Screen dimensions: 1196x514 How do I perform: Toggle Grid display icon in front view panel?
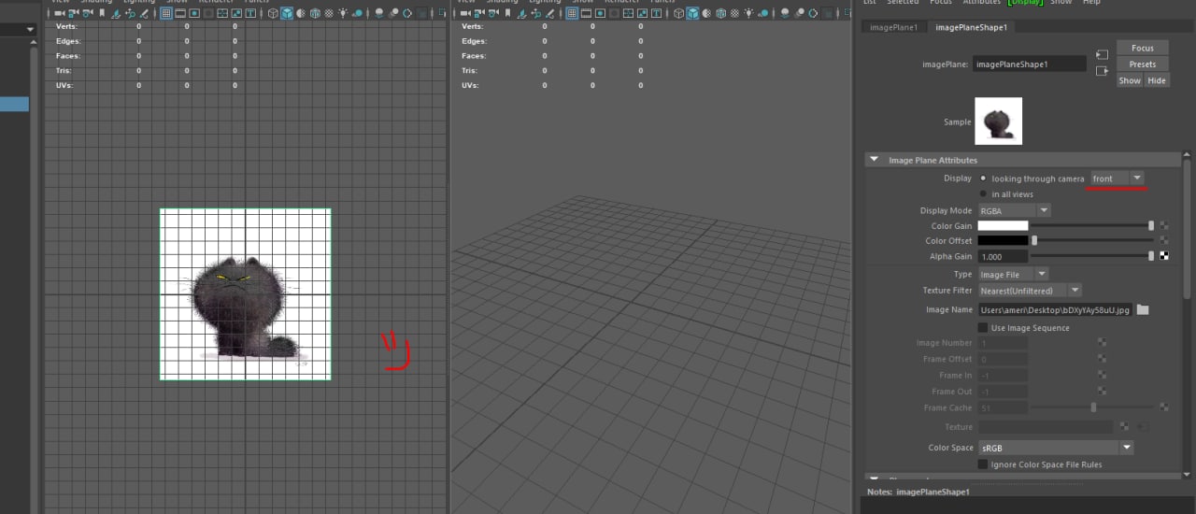(166, 13)
